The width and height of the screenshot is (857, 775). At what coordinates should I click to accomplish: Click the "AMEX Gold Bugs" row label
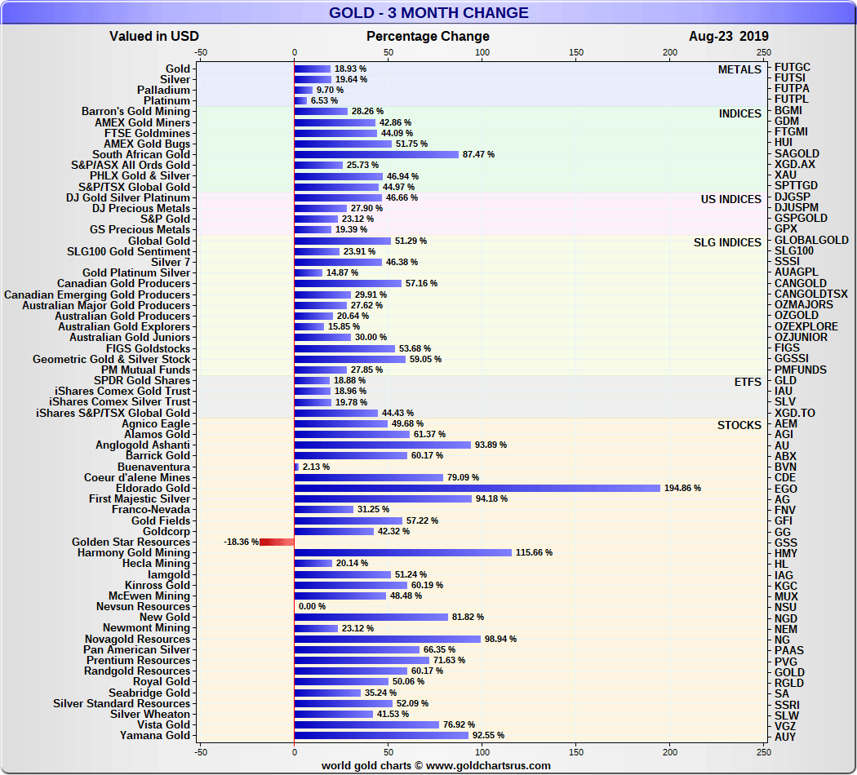pyautogui.click(x=147, y=144)
